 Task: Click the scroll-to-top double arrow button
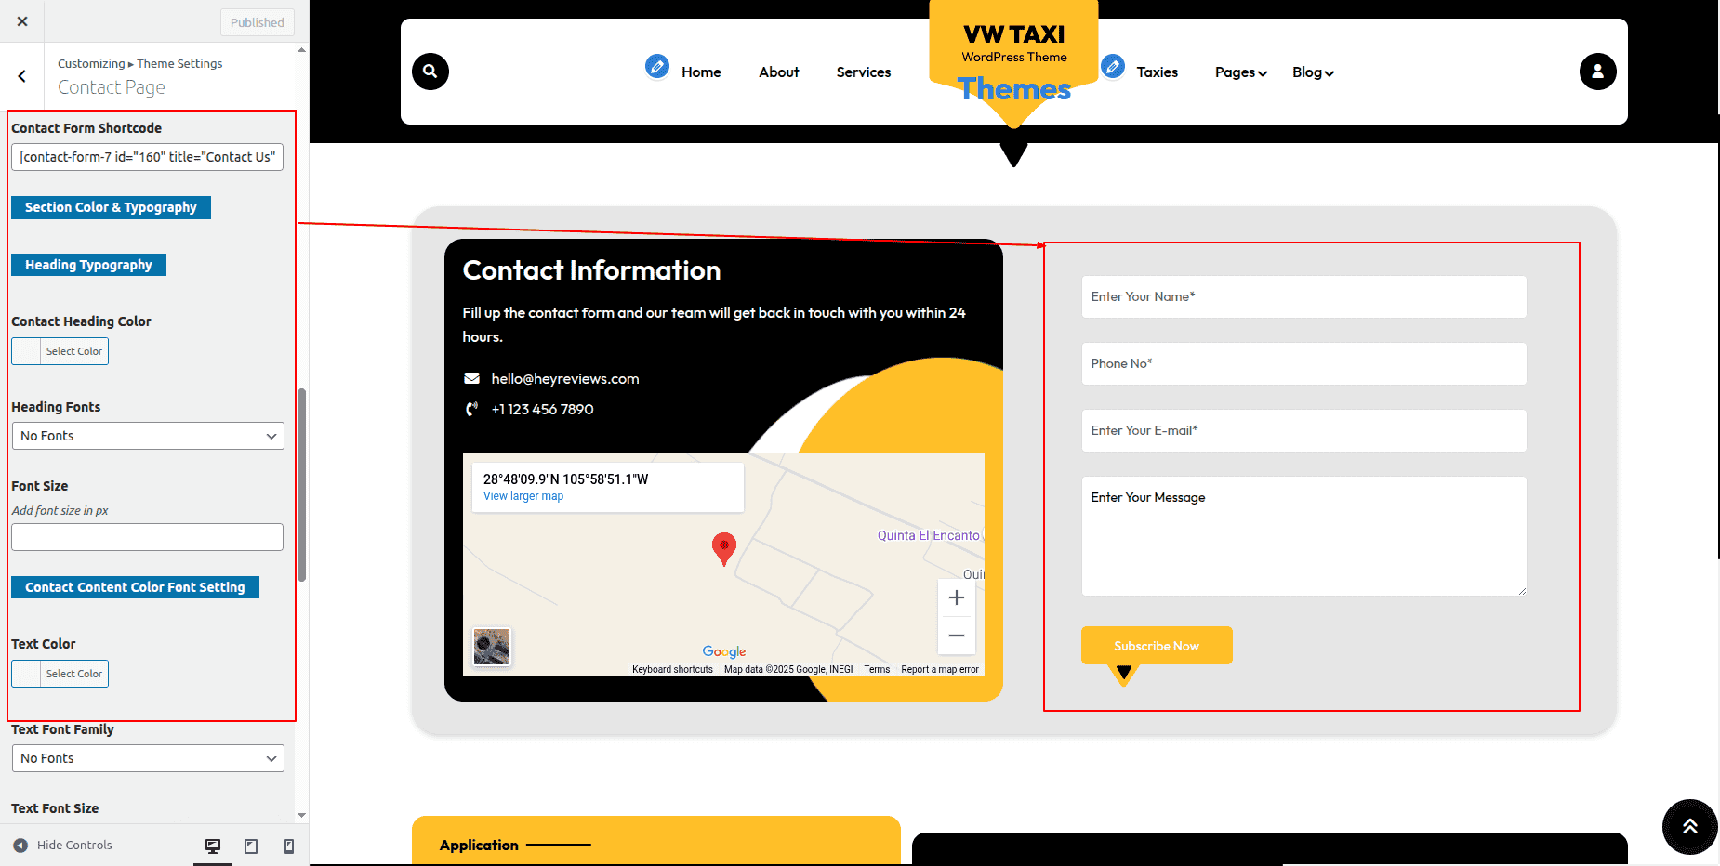pyautogui.click(x=1689, y=826)
